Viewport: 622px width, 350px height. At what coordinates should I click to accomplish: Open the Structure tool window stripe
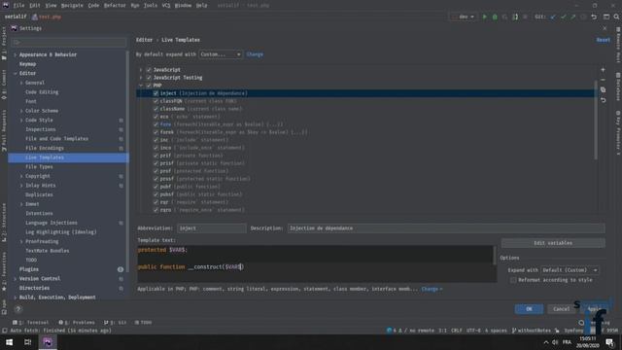coord(4,223)
